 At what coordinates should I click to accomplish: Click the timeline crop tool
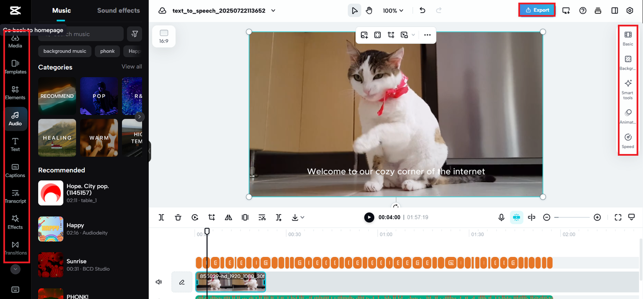(x=211, y=217)
